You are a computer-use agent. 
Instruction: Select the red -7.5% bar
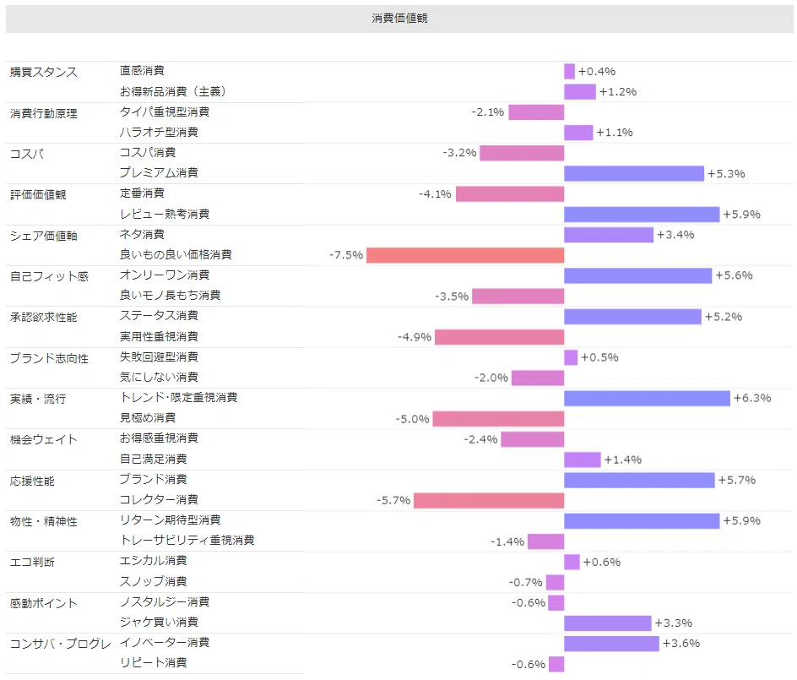465,255
